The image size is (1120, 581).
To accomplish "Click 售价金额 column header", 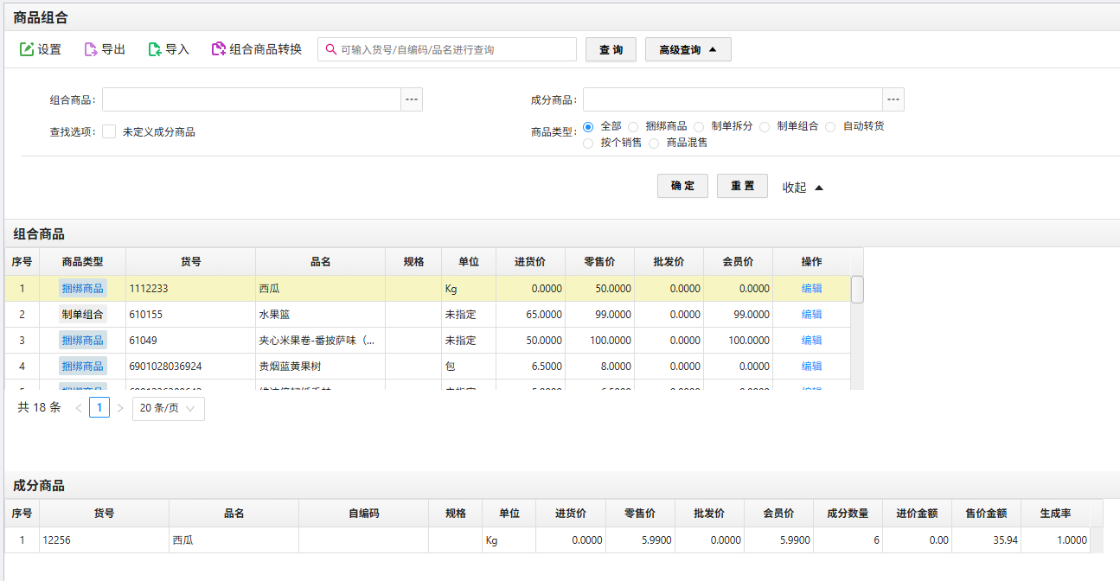I will pyautogui.click(x=987, y=514).
